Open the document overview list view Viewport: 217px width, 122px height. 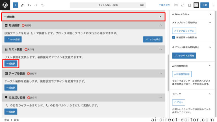[43, 5]
